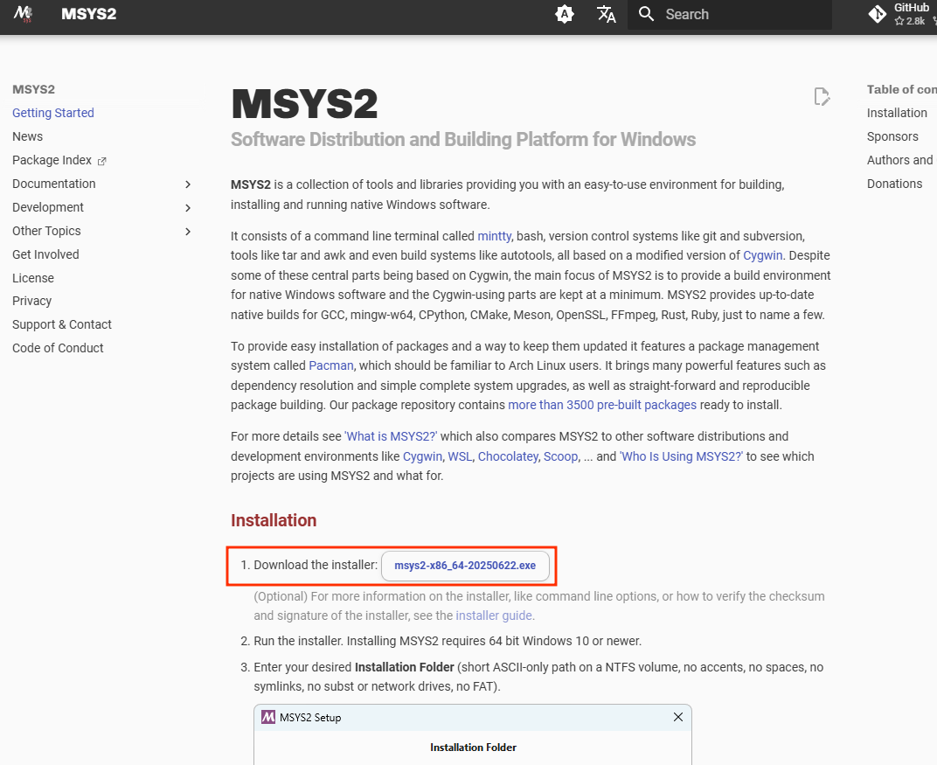
Task: Open the Scoop comparison link
Action: pyautogui.click(x=560, y=456)
